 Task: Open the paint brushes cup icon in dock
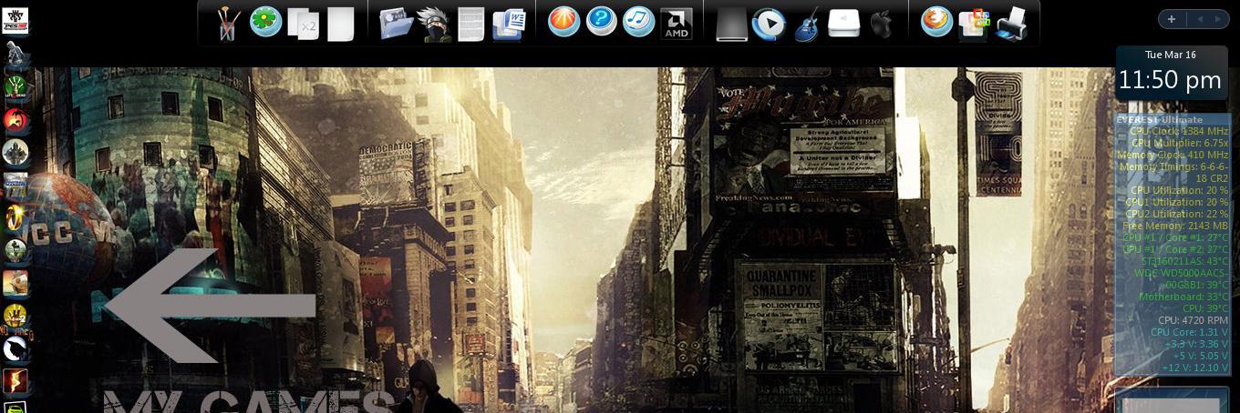228,24
